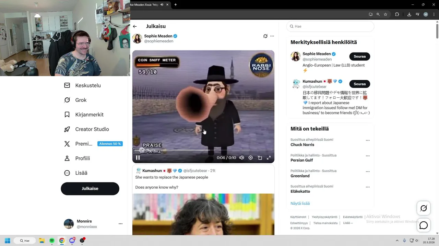Enter fullscreen video mode
This screenshot has width=439, height=246.
point(269,158)
